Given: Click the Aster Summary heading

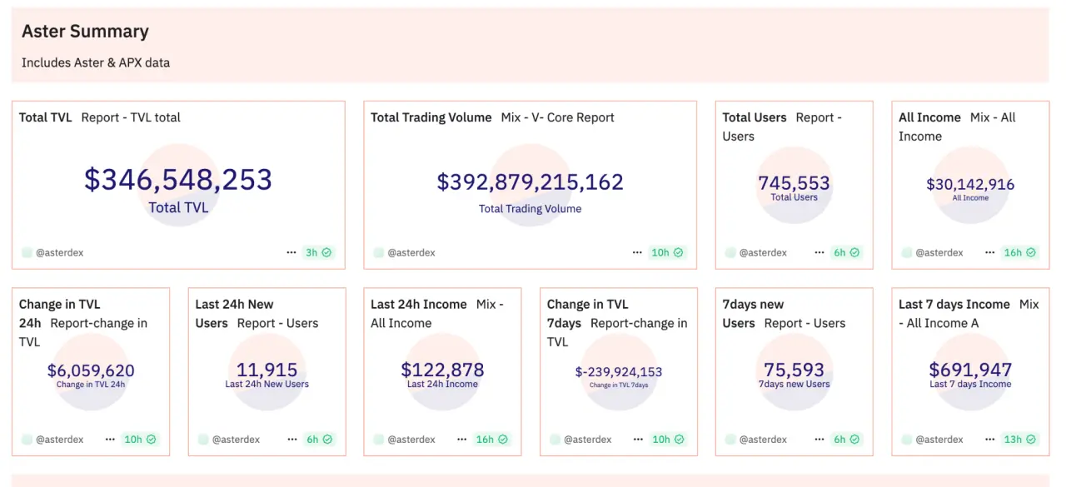Looking at the screenshot, I should pyautogui.click(x=85, y=32).
